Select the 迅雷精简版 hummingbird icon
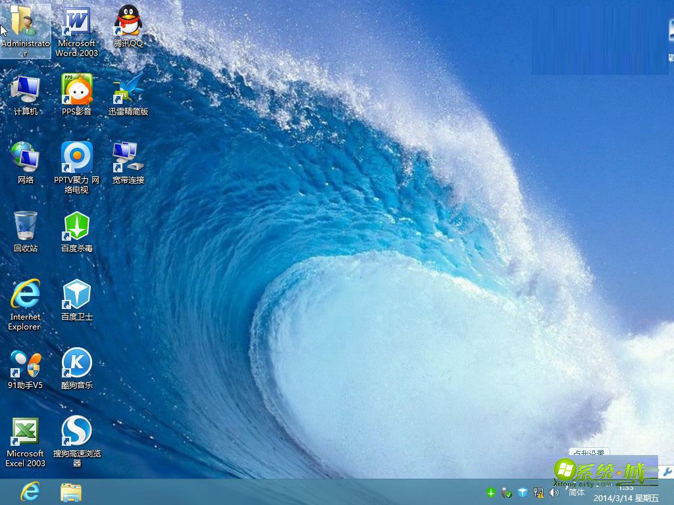 pyautogui.click(x=128, y=89)
